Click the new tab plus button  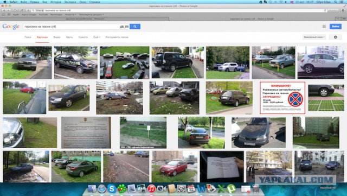click(338, 19)
